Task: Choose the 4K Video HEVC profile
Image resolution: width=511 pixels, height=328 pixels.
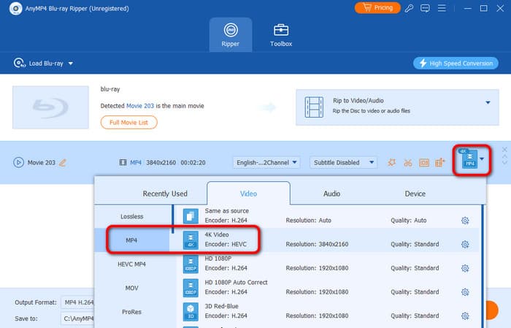Action: (x=328, y=240)
